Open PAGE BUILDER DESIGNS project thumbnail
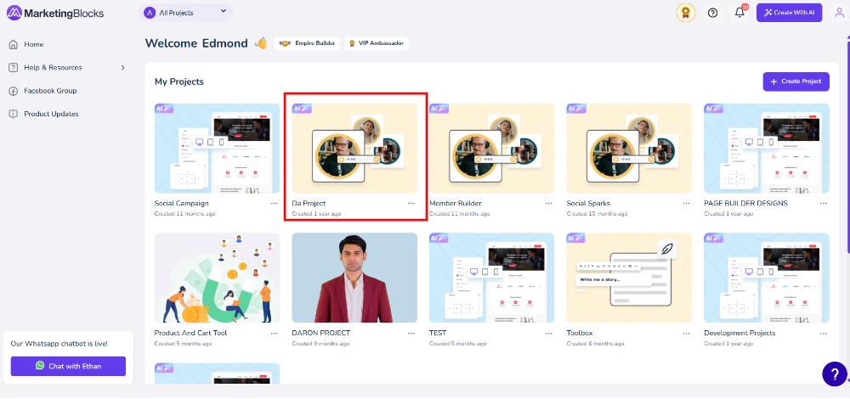The width and height of the screenshot is (850, 399). pyautogui.click(x=767, y=149)
